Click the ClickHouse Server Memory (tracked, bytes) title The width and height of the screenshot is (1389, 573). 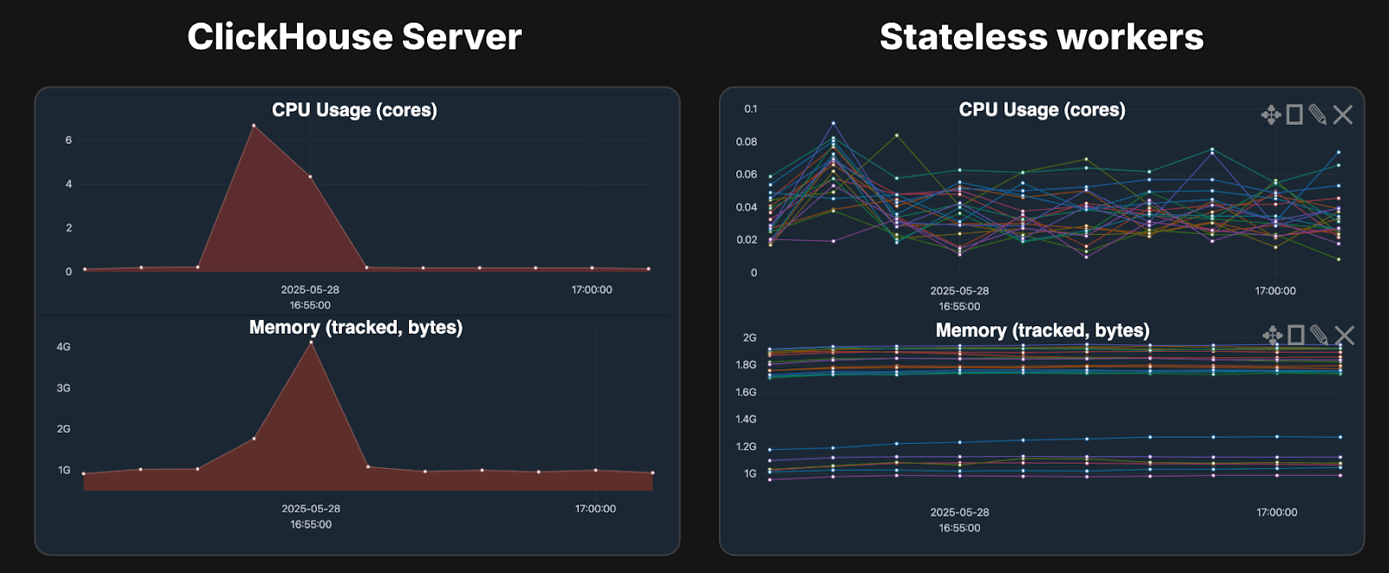click(x=356, y=328)
